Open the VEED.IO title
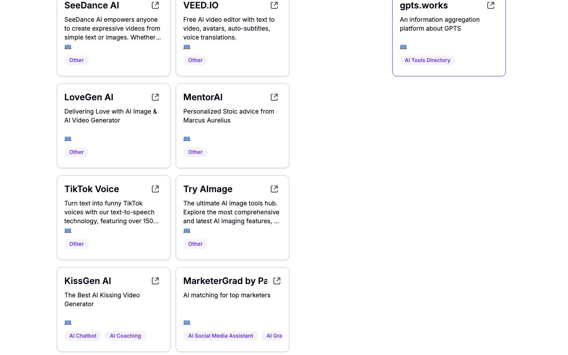The image size is (568, 355). 201,5
